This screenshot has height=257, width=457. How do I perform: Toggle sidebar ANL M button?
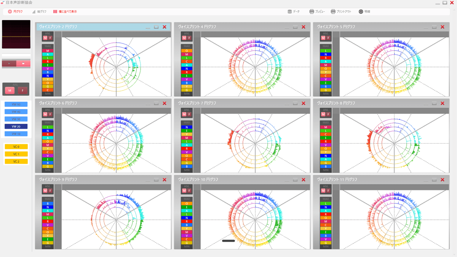click(x=10, y=91)
